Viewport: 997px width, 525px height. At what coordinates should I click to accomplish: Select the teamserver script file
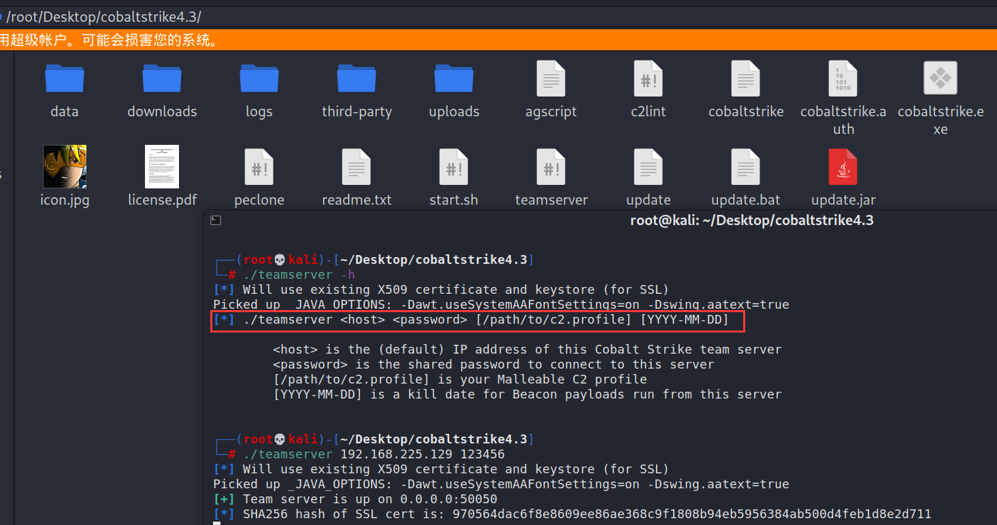click(x=551, y=167)
